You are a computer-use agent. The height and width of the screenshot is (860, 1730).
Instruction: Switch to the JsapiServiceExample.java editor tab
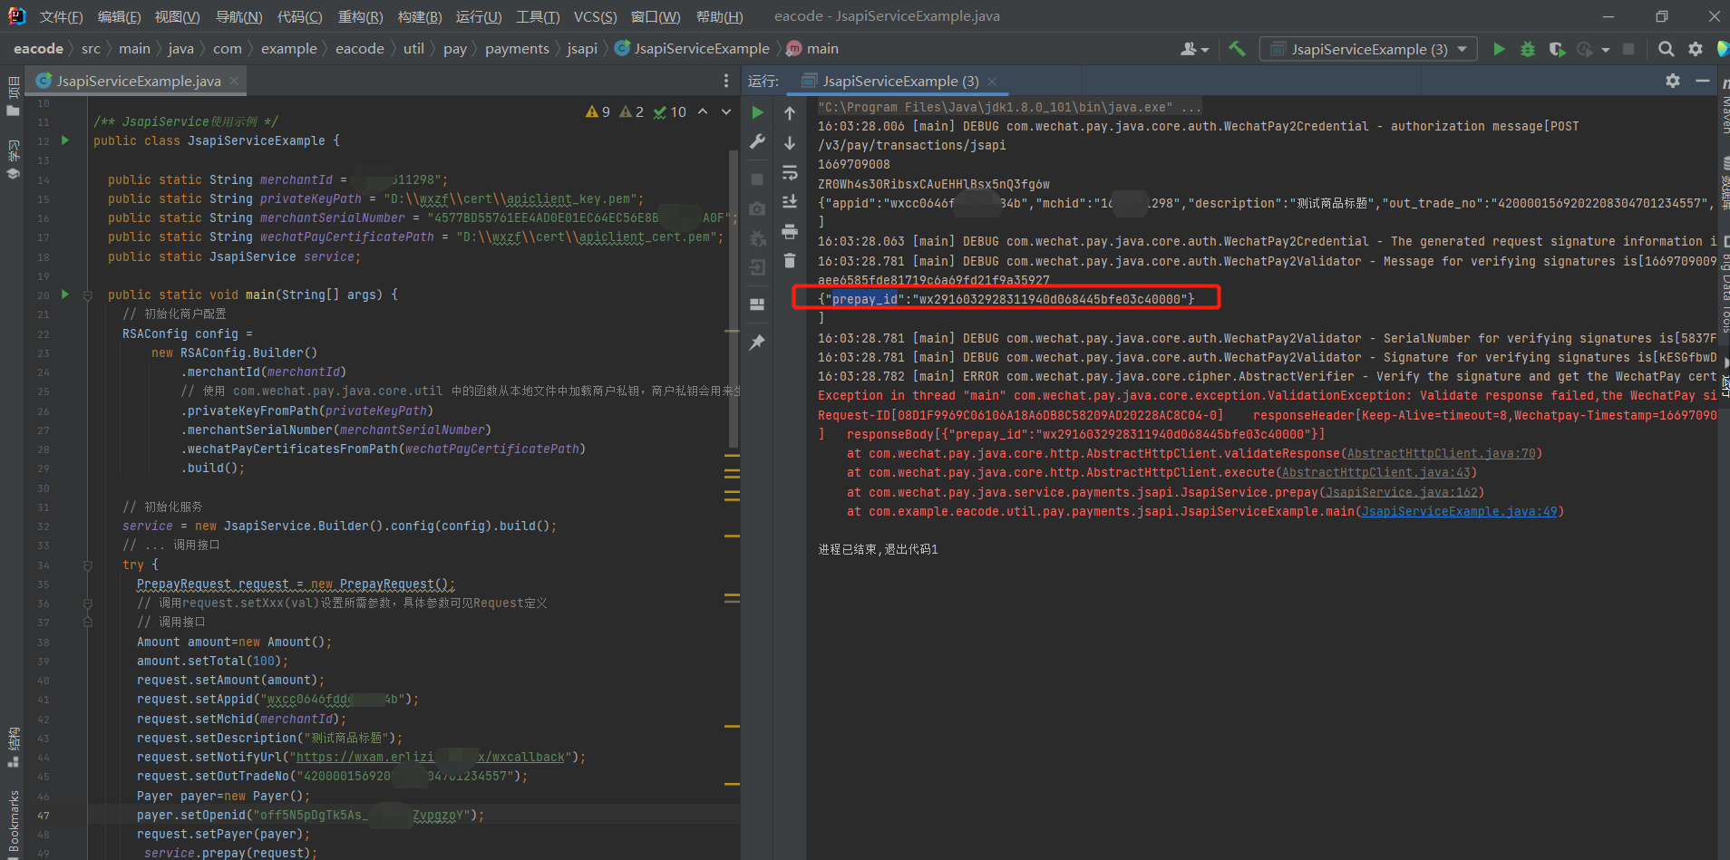(136, 81)
